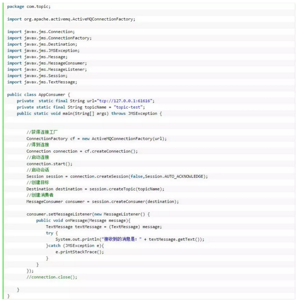This screenshot has width=296, height=303.
Task: Click the '(TextMessage) message;' line
Action: (104, 227)
